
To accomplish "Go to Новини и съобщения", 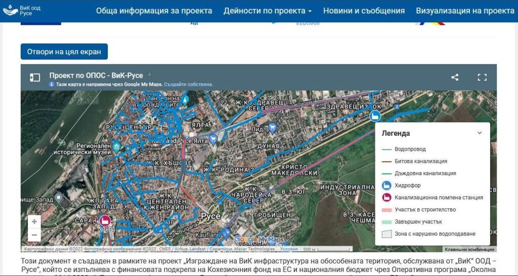I will pyautogui.click(x=364, y=11).
